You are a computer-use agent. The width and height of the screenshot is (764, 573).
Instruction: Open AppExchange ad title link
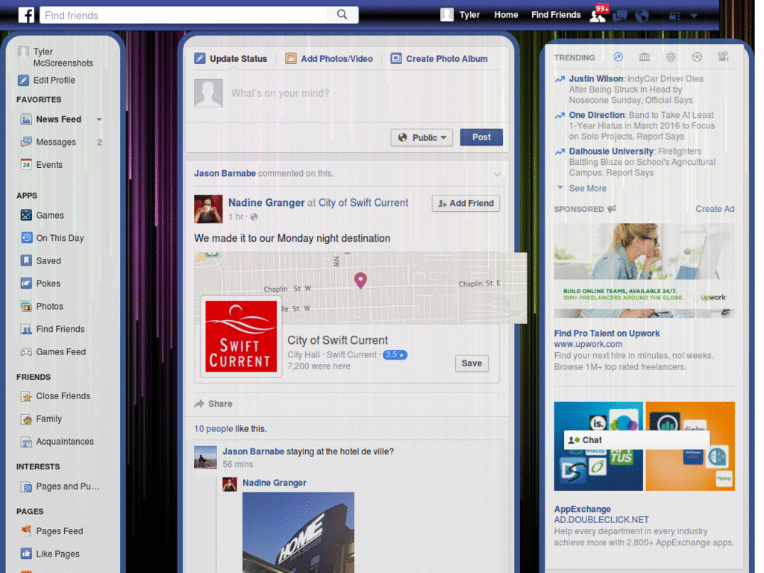point(582,509)
